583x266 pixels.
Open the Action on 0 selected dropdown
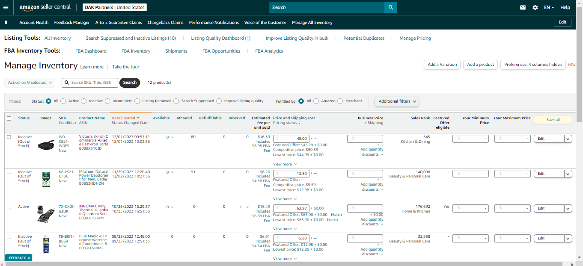pyautogui.click(x=30, y=83)
